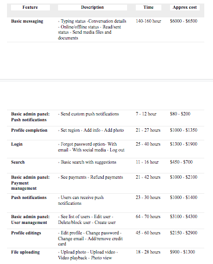Click See payments - Refund payments text
213x264 pixels.
(x=91, y=177)
